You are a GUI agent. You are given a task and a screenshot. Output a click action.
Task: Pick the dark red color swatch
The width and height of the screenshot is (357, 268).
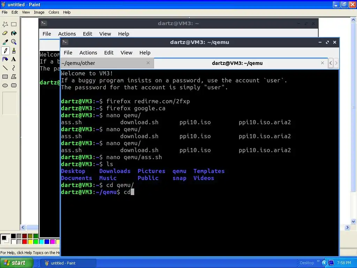pyautogui.click(x=25, y=236)
